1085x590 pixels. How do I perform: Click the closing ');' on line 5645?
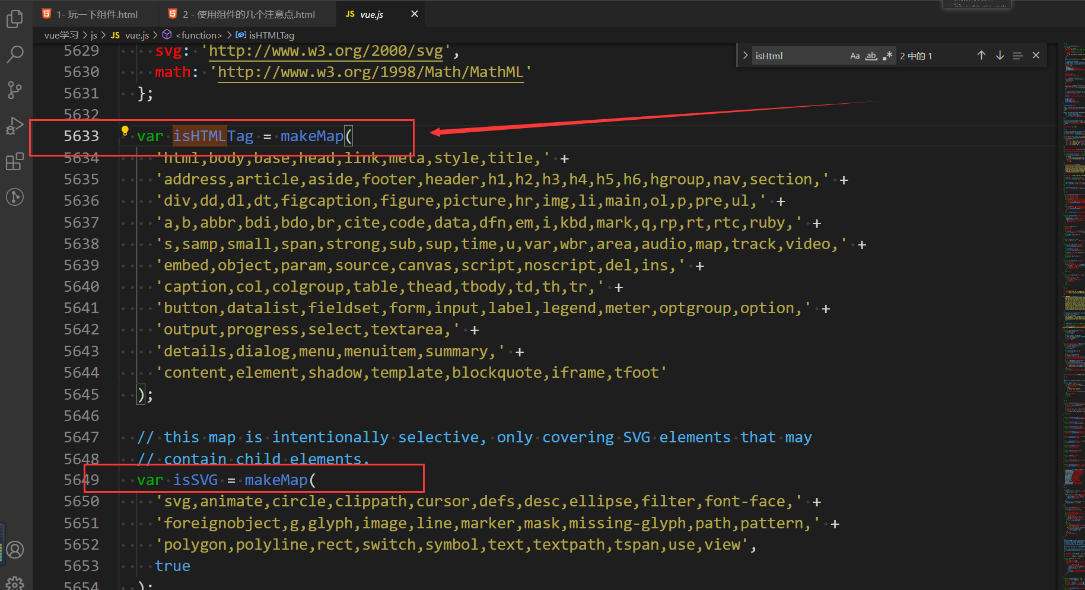[145, 394]
